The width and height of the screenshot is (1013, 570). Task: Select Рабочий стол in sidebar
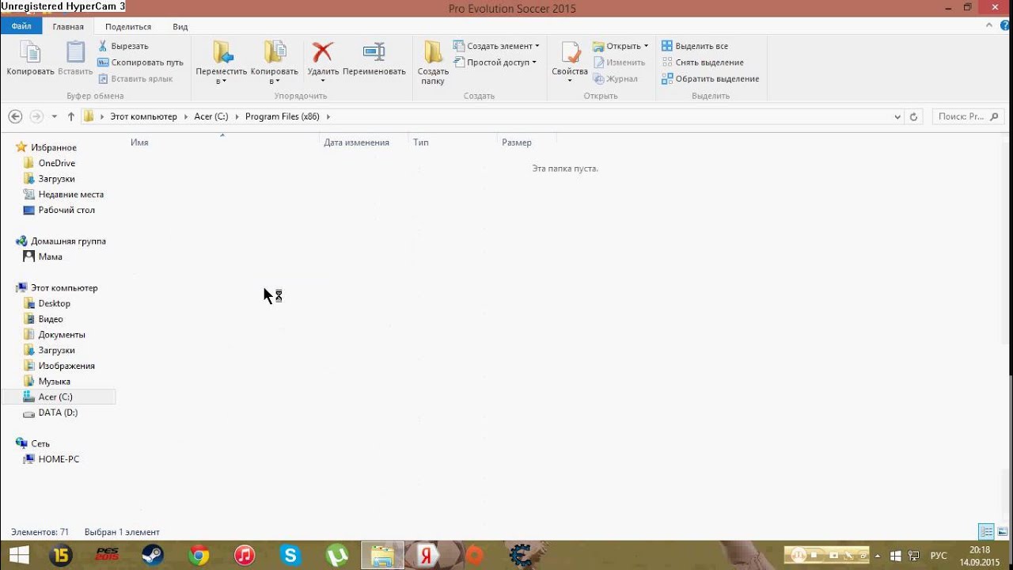tap(66, 210)
